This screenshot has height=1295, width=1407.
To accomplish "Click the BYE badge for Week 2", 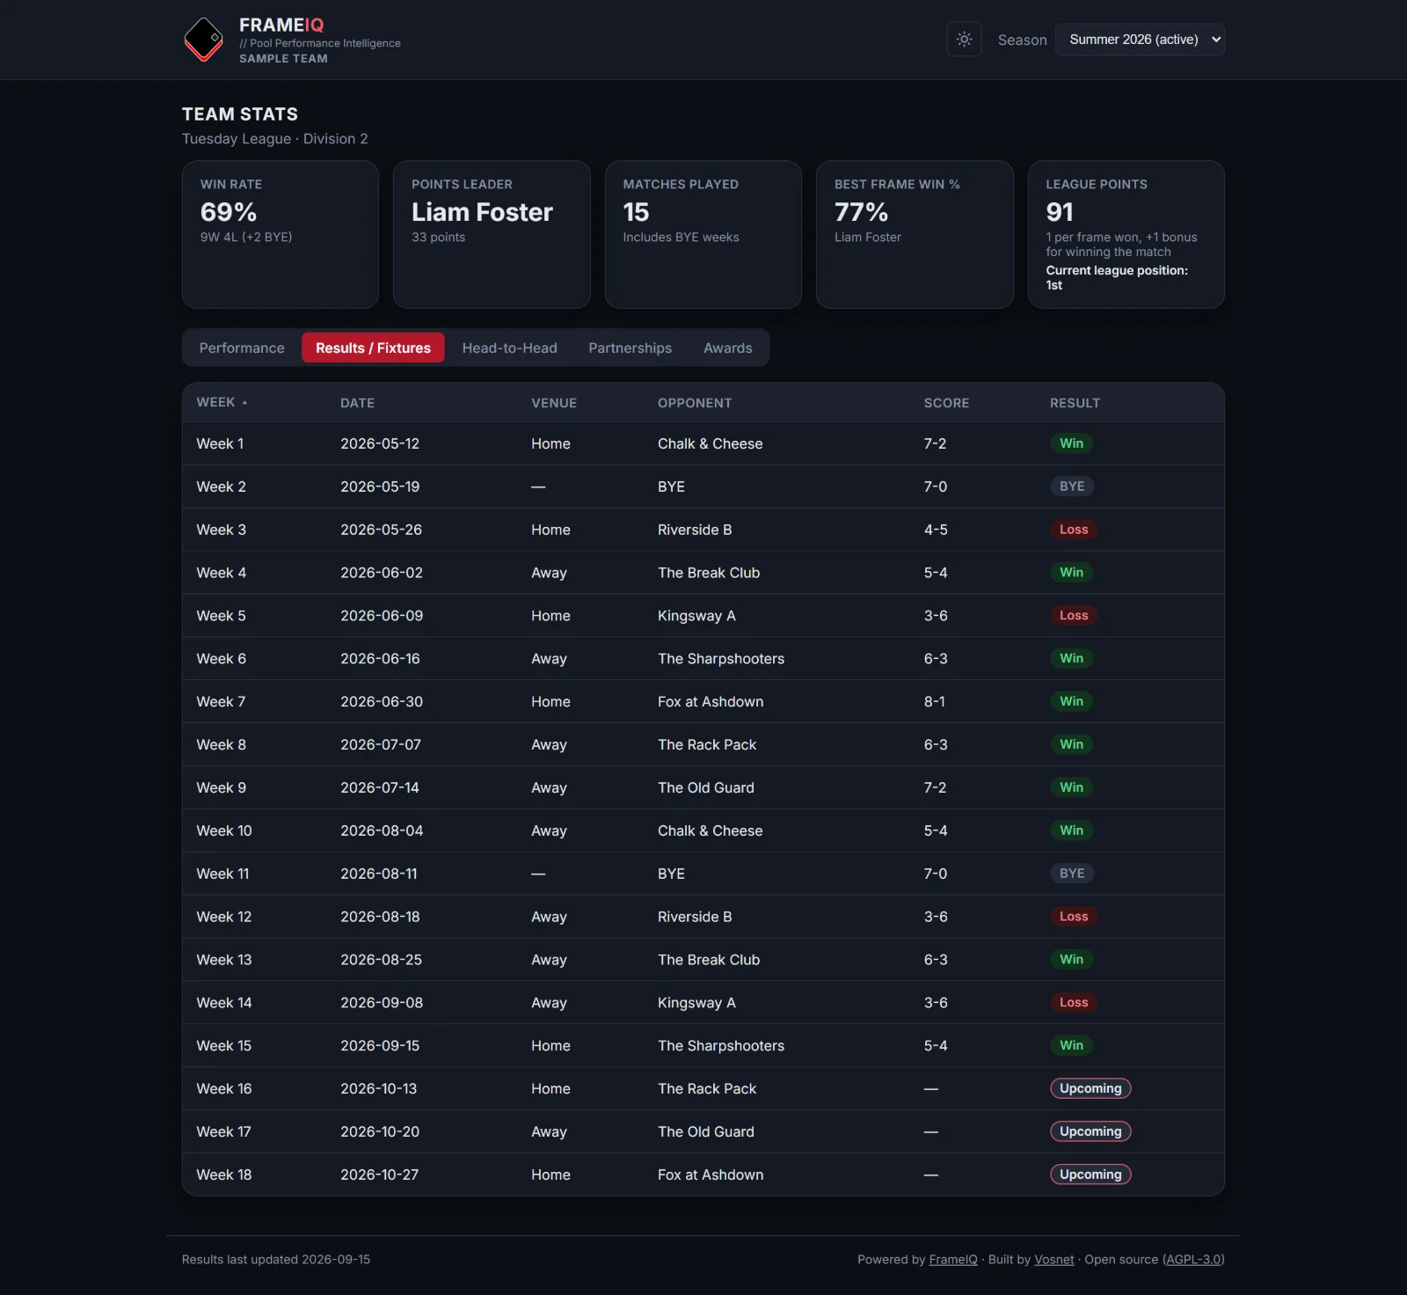I will (x=1072, y=487).
